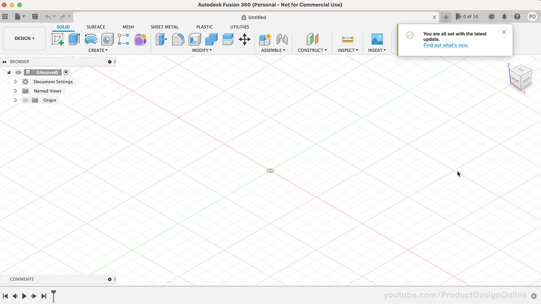541x304 pixels.
Task: Open the Measure ruler tool
Action: click(348, 39)
